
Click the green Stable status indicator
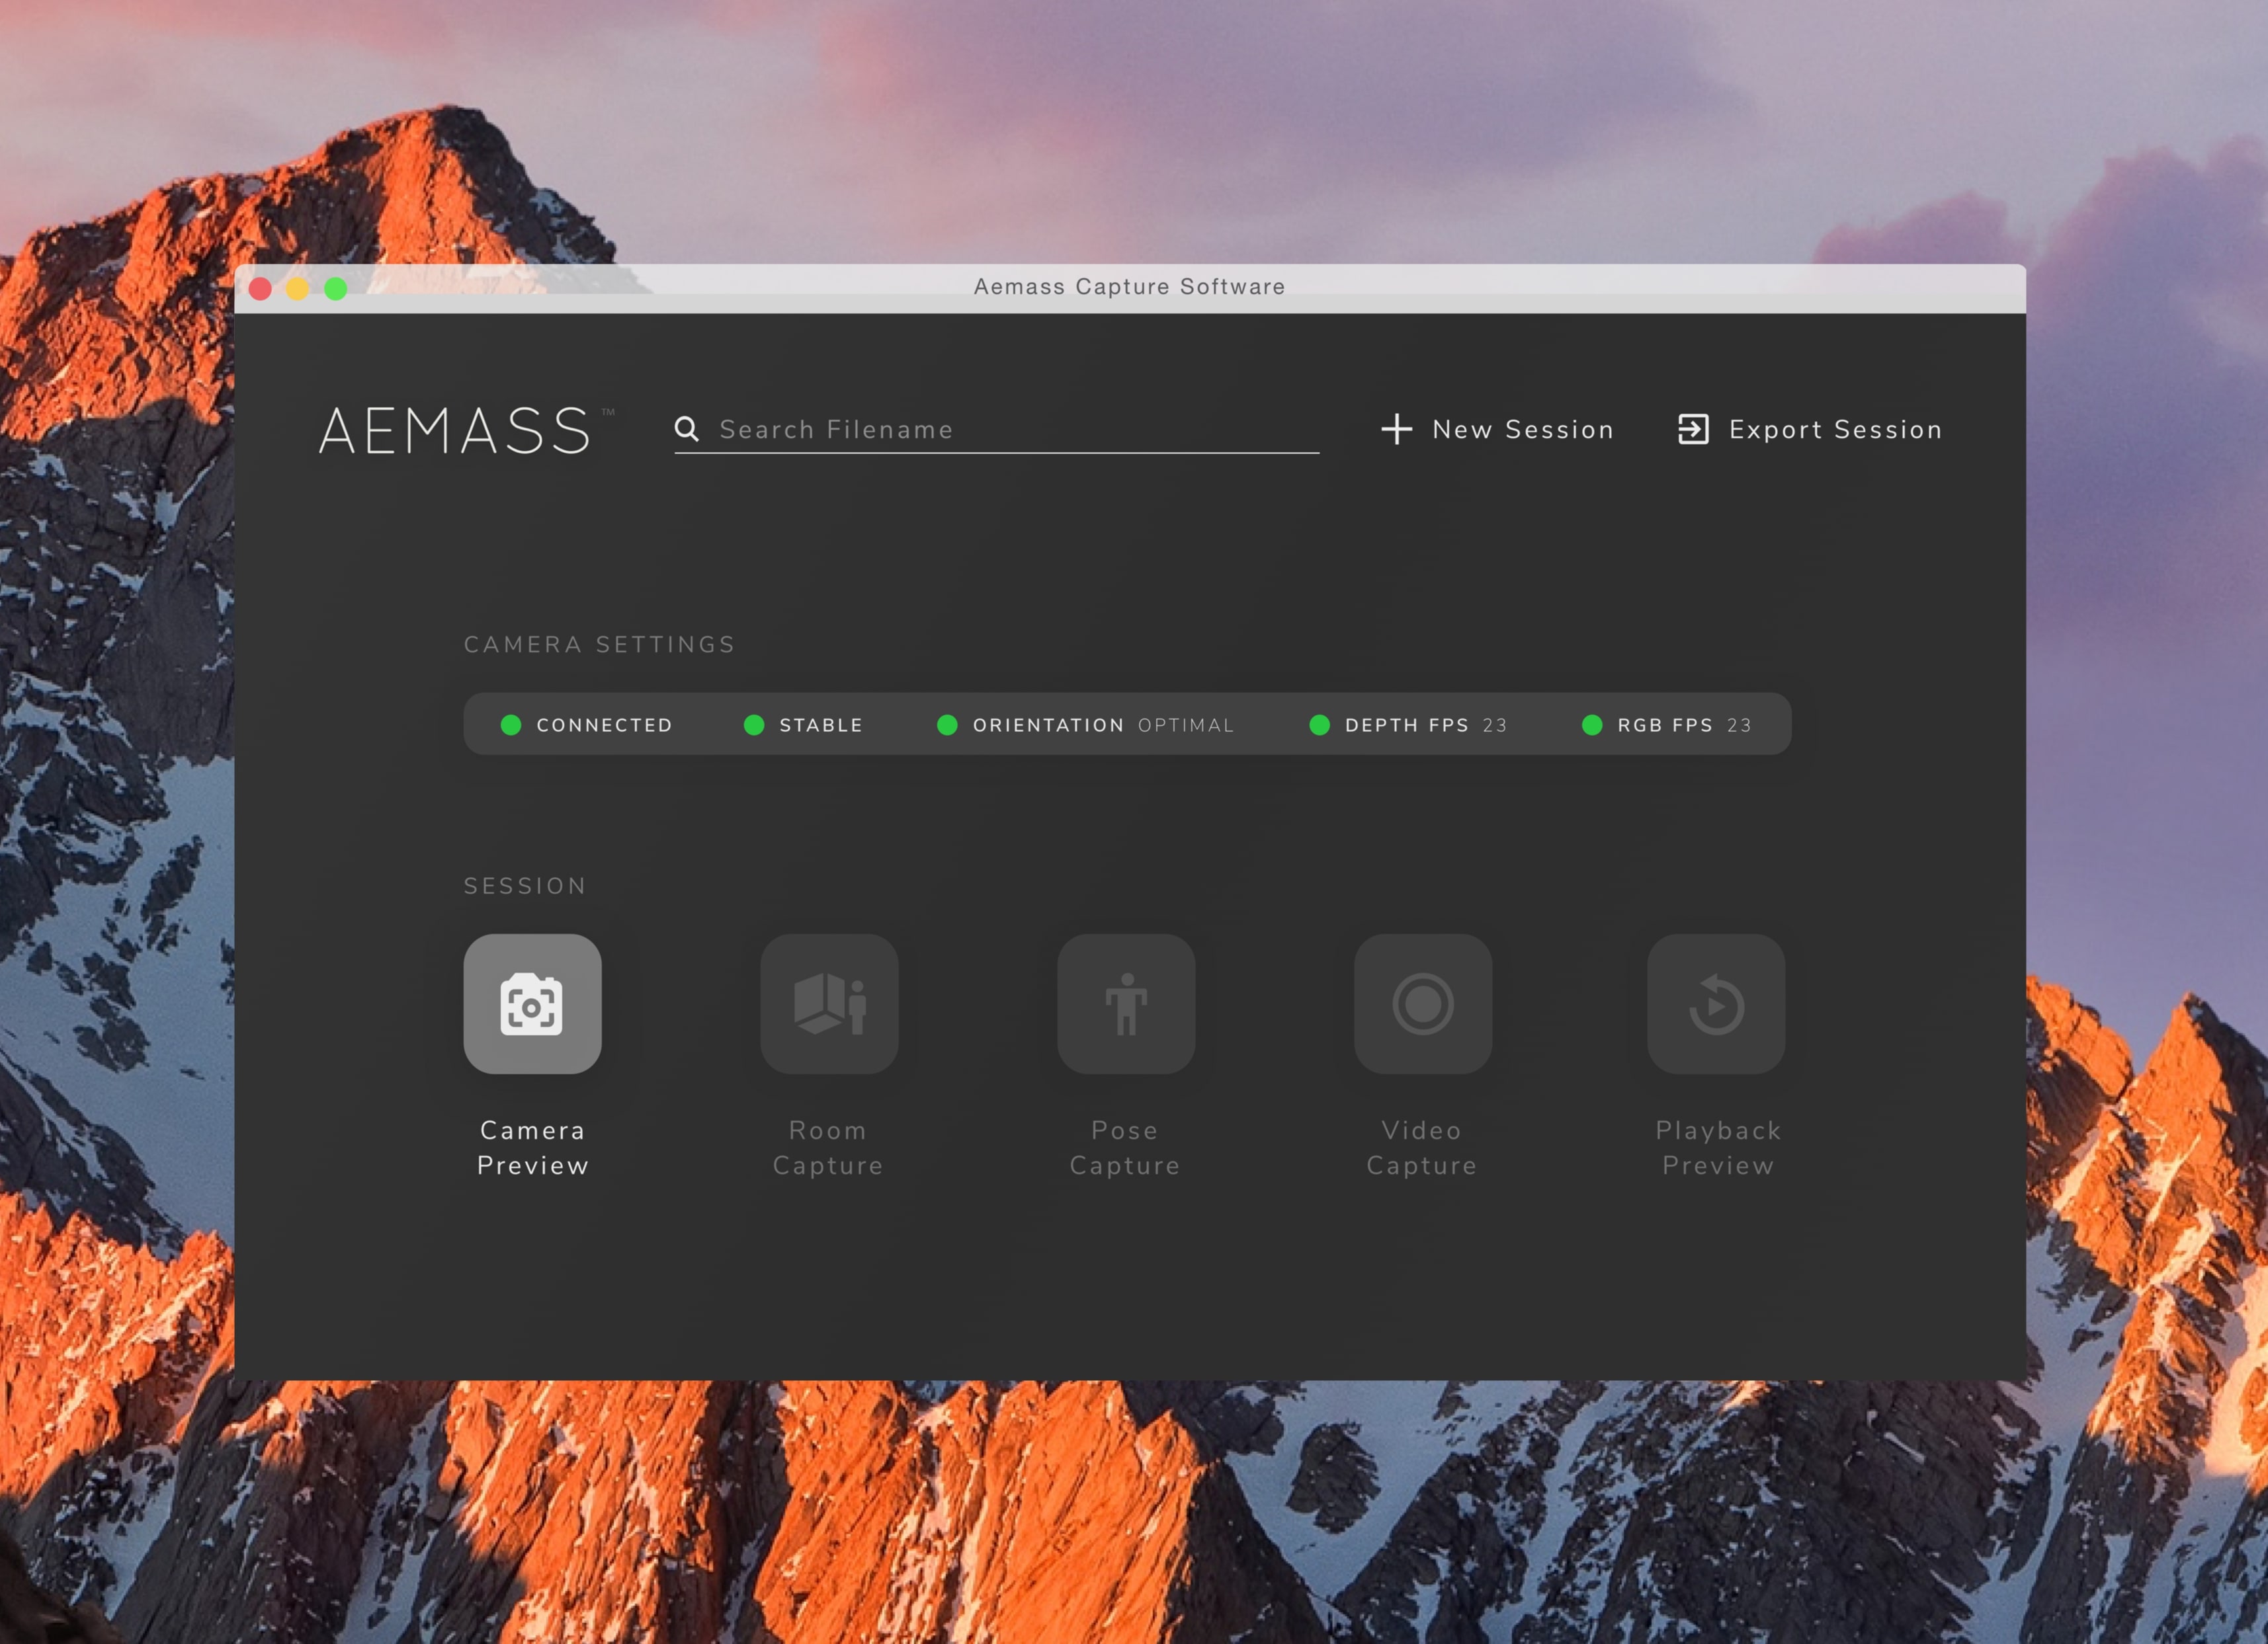(x=754, y=724)
